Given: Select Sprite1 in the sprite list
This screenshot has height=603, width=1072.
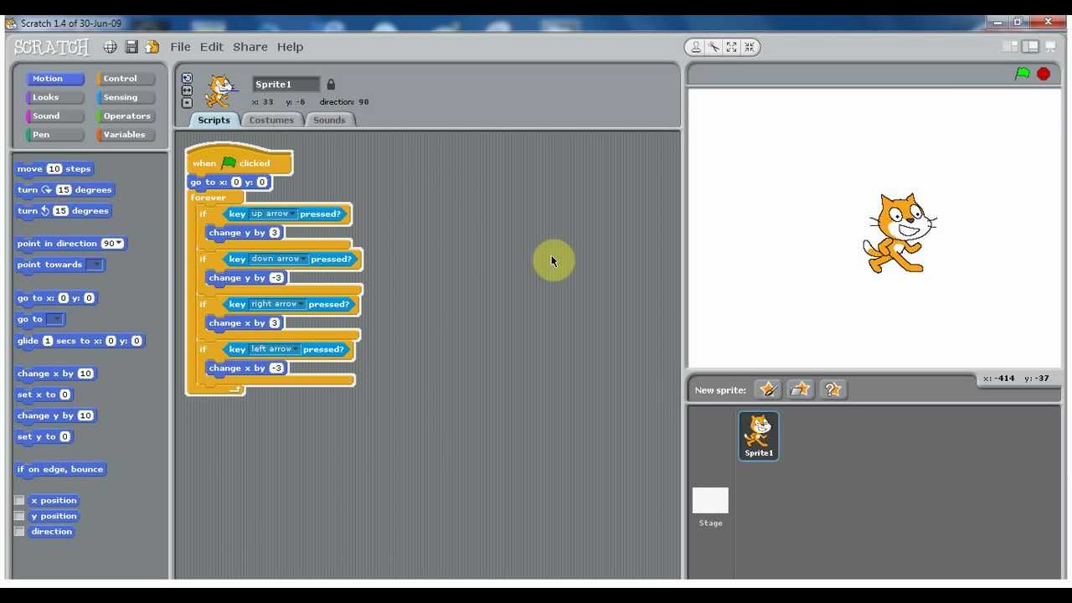Looking at the screenshot, I should click(759, 436).
